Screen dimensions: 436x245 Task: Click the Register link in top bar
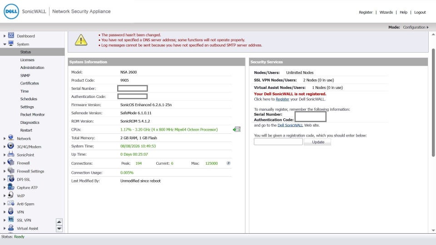(x=365, y=13)
